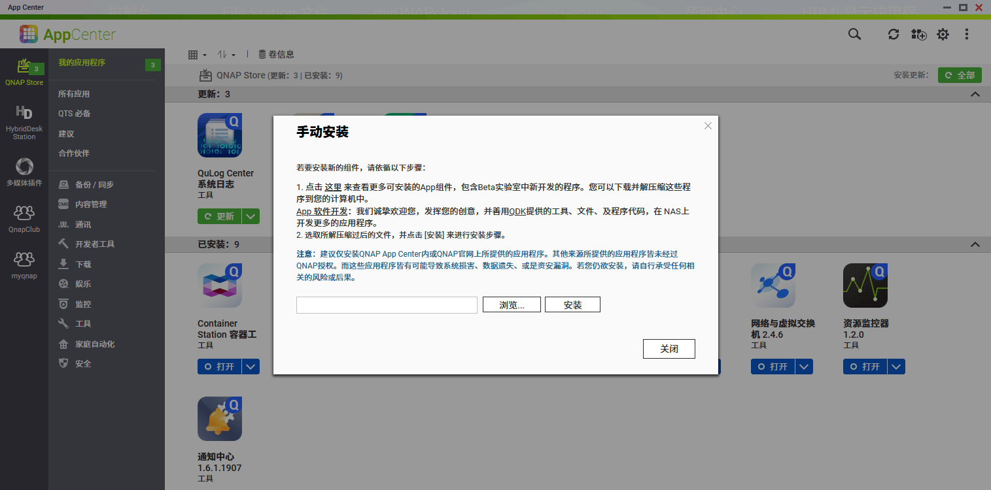The height and width of the screenshot is (490, 991).
Task: Select myqnap in the left rail
Action: 24,265
